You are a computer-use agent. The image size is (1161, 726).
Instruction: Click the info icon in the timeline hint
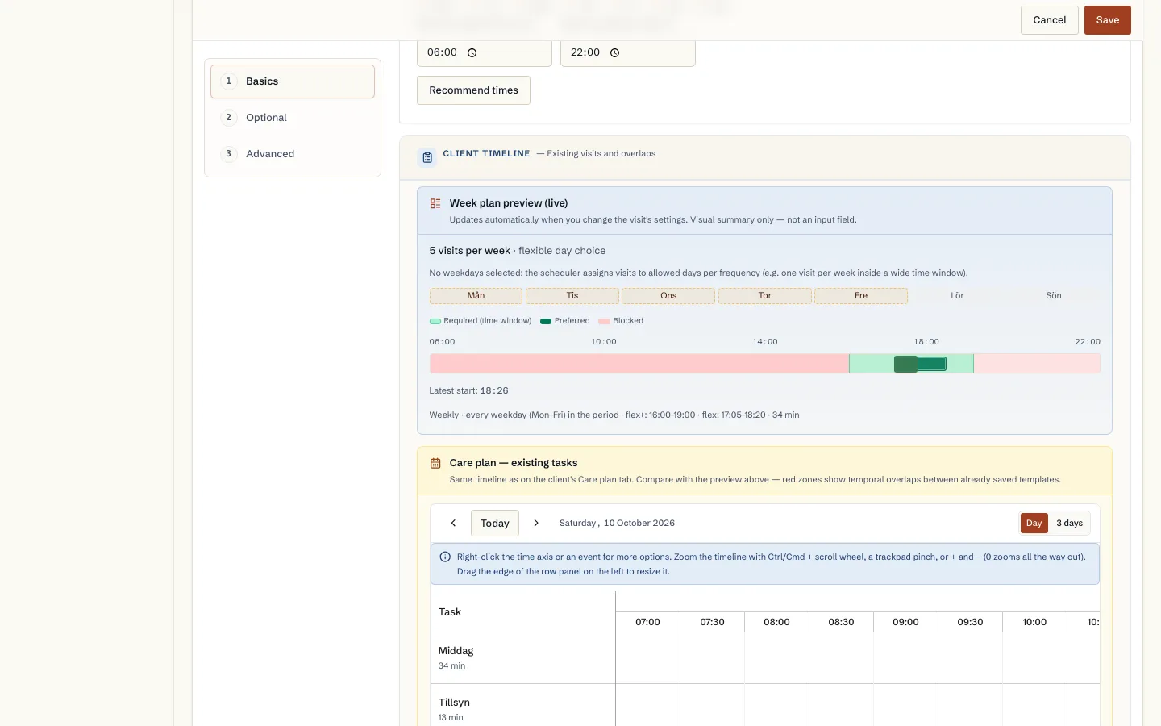(445, 557)
